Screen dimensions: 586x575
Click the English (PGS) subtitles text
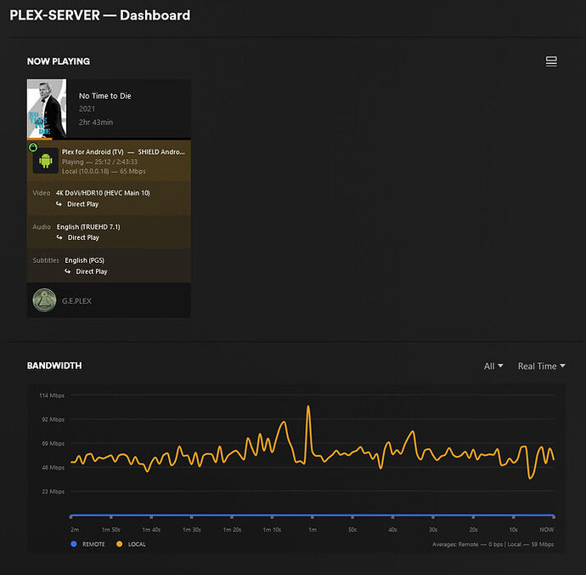click(84, 260)
